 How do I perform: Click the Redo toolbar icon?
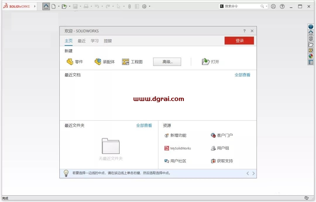point(108,6)
